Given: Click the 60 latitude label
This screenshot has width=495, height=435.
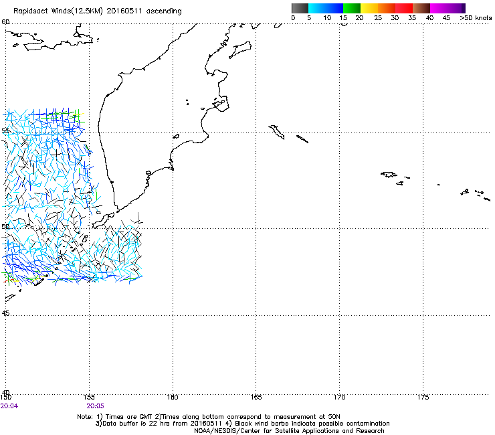Looking at the screenshot, I should click(5, 22).
